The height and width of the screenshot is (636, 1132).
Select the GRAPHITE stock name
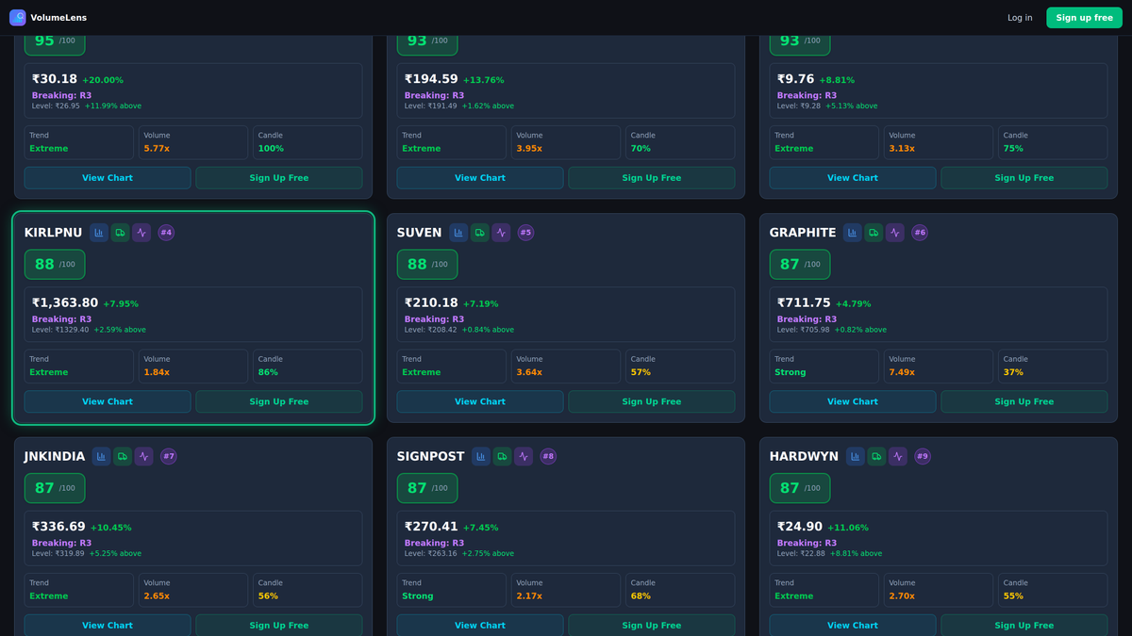[803, 233]
